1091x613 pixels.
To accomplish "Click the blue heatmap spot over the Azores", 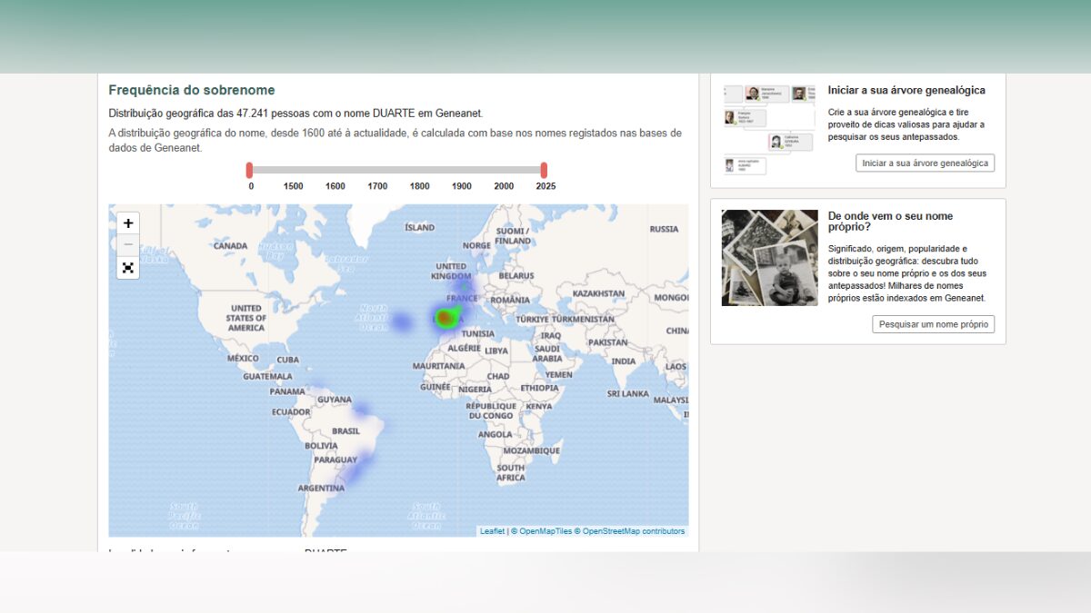I will click(x=401, y=321).
